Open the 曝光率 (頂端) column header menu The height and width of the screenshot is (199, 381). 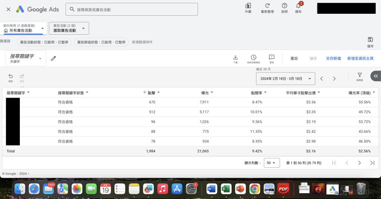(x=374, y=92)
